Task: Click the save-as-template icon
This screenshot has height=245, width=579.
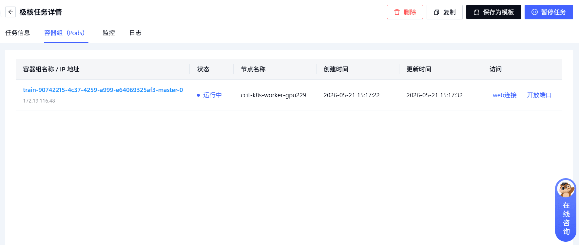Action: pos(476,12)
